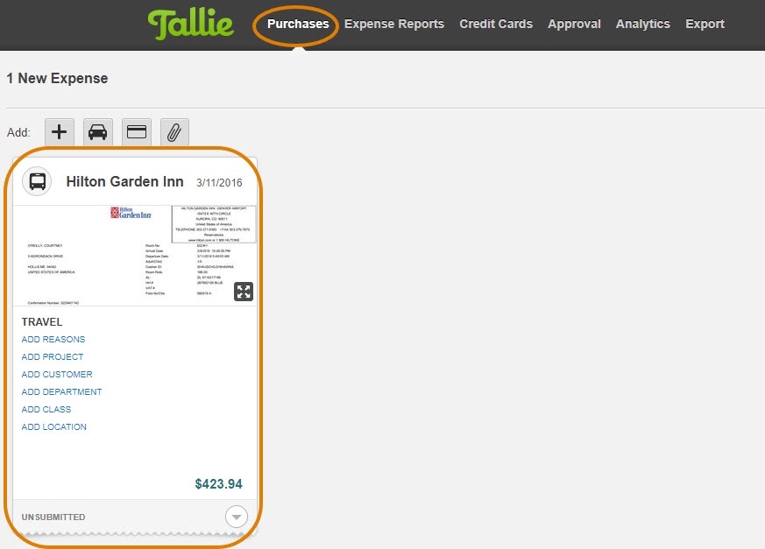The height and width of the screenshot is (549, 765).
Task: Click the TRAVEL category label
Action: tap(42, 322)
